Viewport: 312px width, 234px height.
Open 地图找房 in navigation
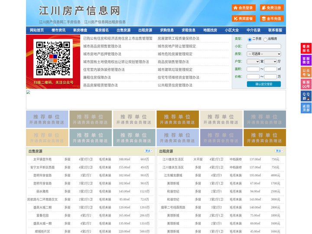coord(210,30)
